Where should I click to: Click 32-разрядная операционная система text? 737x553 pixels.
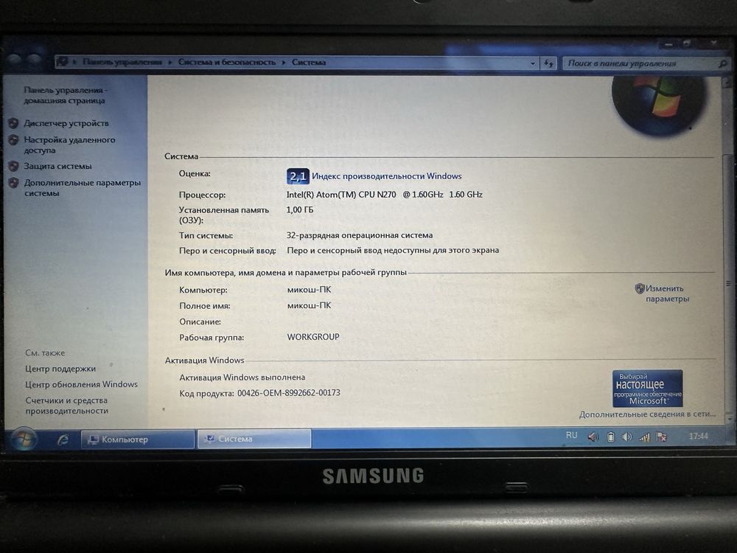coord(360,235)
